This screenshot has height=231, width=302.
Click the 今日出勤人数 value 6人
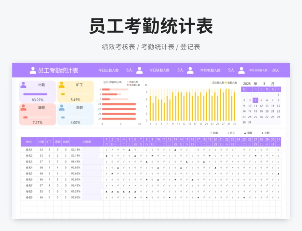click(129, 70)
